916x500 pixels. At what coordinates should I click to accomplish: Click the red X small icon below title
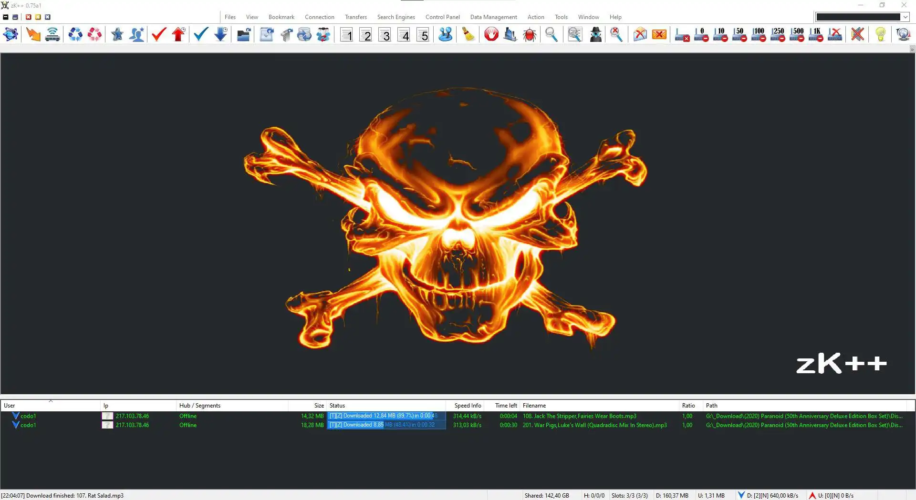(x=28, y=17)
